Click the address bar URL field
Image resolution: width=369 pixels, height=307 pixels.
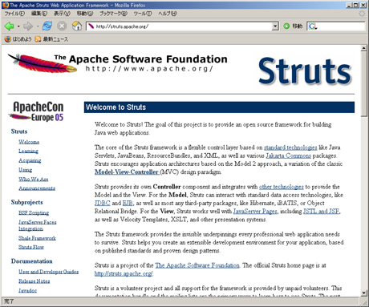click(183, 26)
